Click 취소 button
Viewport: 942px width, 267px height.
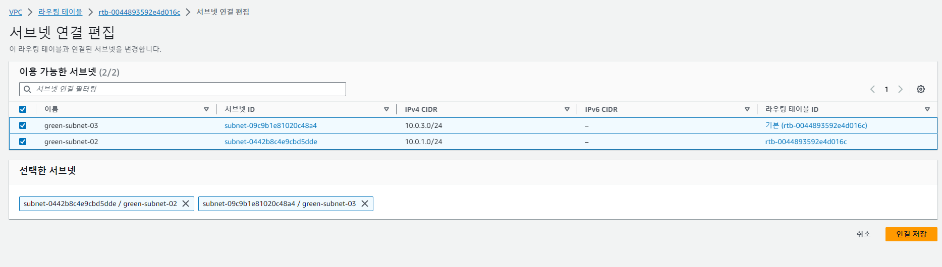(863, 234)
